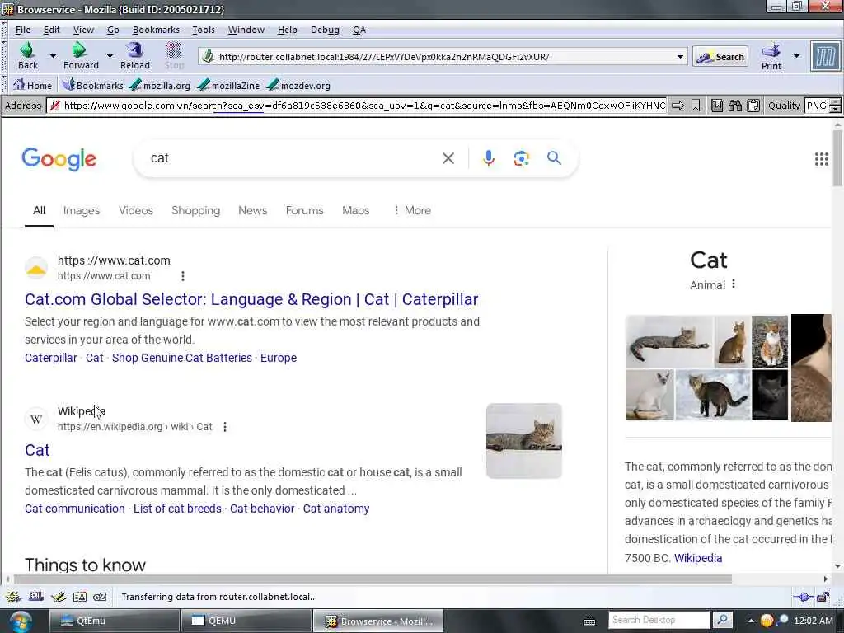
Task: Open options for cat.com result
Action: tap(183, 276)
